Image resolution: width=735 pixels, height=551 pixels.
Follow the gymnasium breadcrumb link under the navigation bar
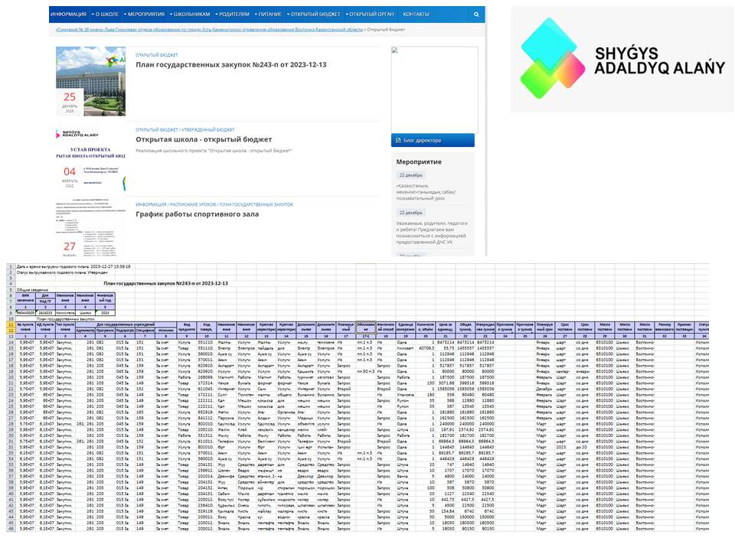point(209,30)
